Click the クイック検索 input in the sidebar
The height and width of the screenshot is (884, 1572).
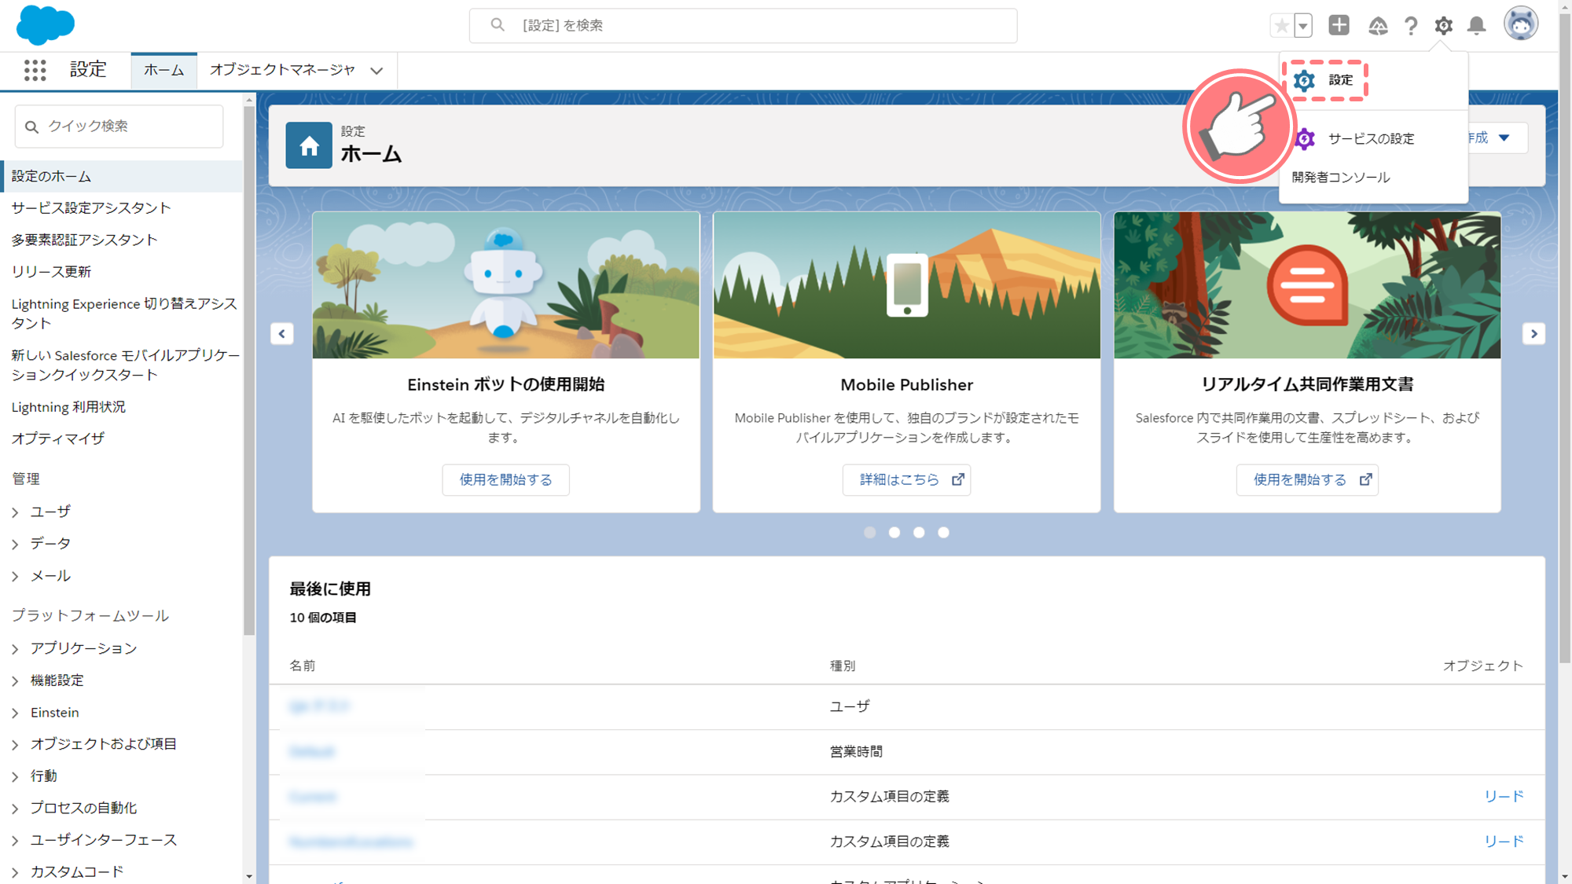click(x=119, y=127)
